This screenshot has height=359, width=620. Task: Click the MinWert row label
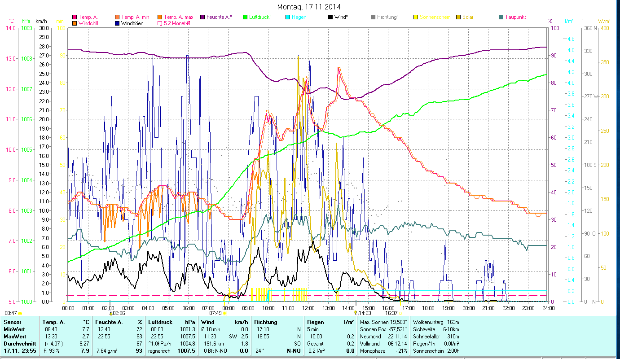(15, 329)
